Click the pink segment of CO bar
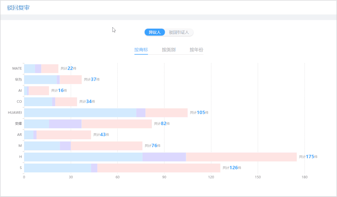337x197 pixels. 66,102
